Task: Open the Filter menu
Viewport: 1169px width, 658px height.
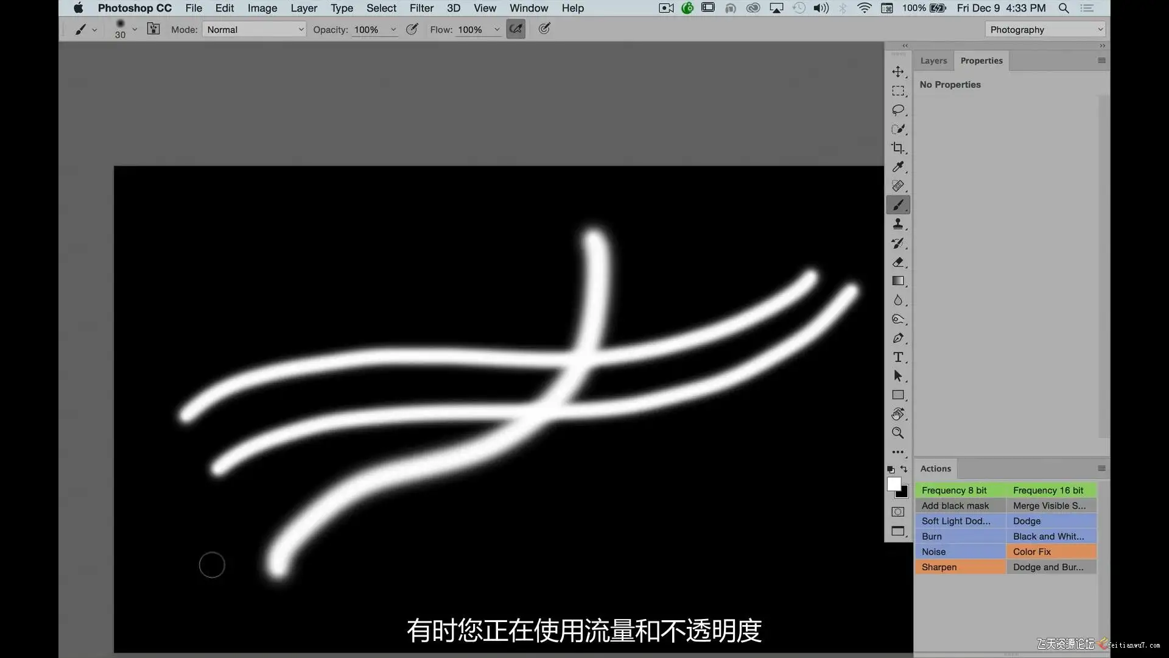Action: (421, 8)
